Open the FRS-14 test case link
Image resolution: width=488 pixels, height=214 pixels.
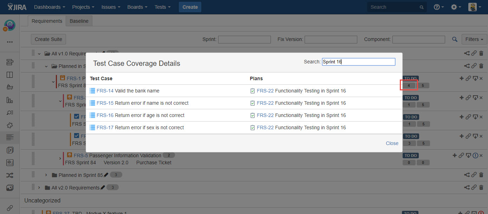click(105, 91)
